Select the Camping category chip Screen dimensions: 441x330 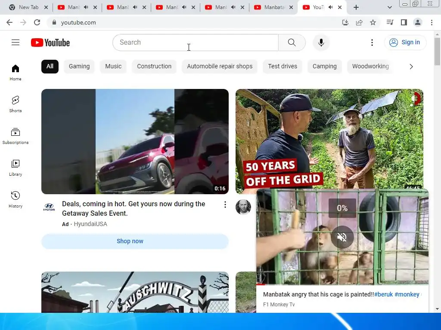pyautogui.click(x=325, y=67)
